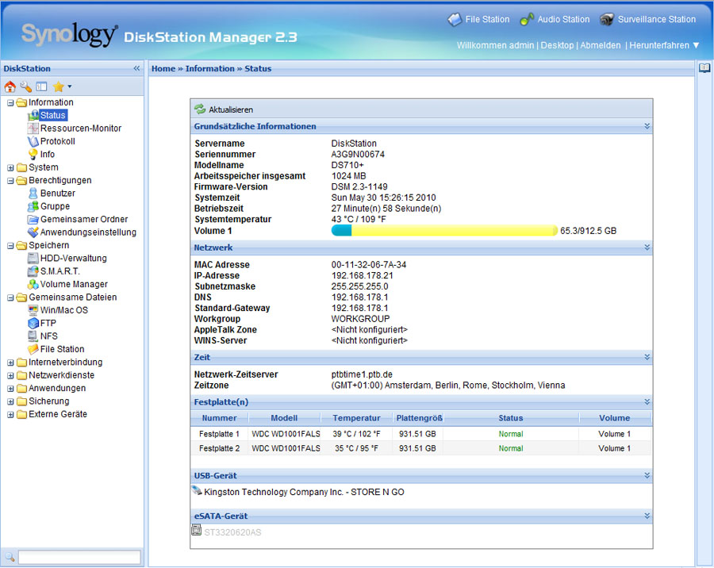This screenshot has height=568, width=714.
Task: Click the IP address 192.168.178.21
Action: tap(362, 275)
